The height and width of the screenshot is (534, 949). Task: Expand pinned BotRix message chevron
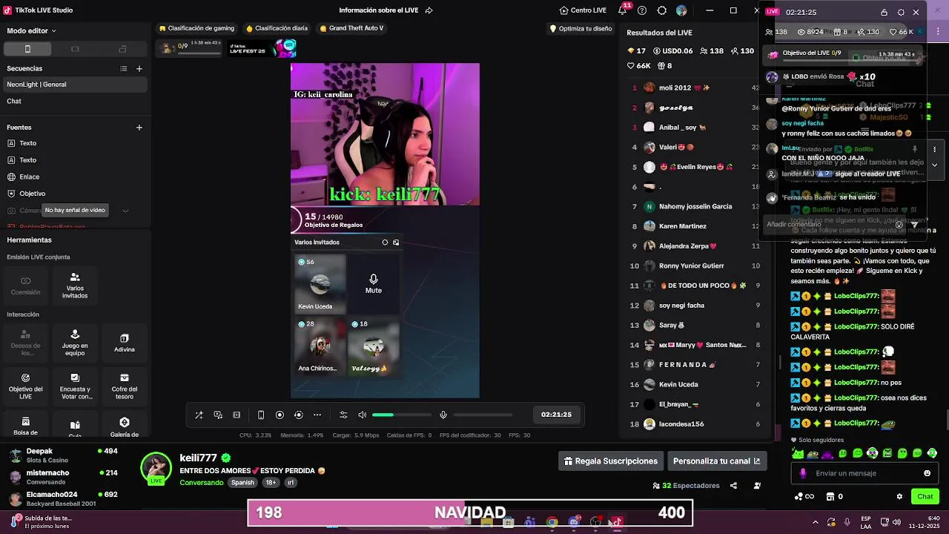934,165
